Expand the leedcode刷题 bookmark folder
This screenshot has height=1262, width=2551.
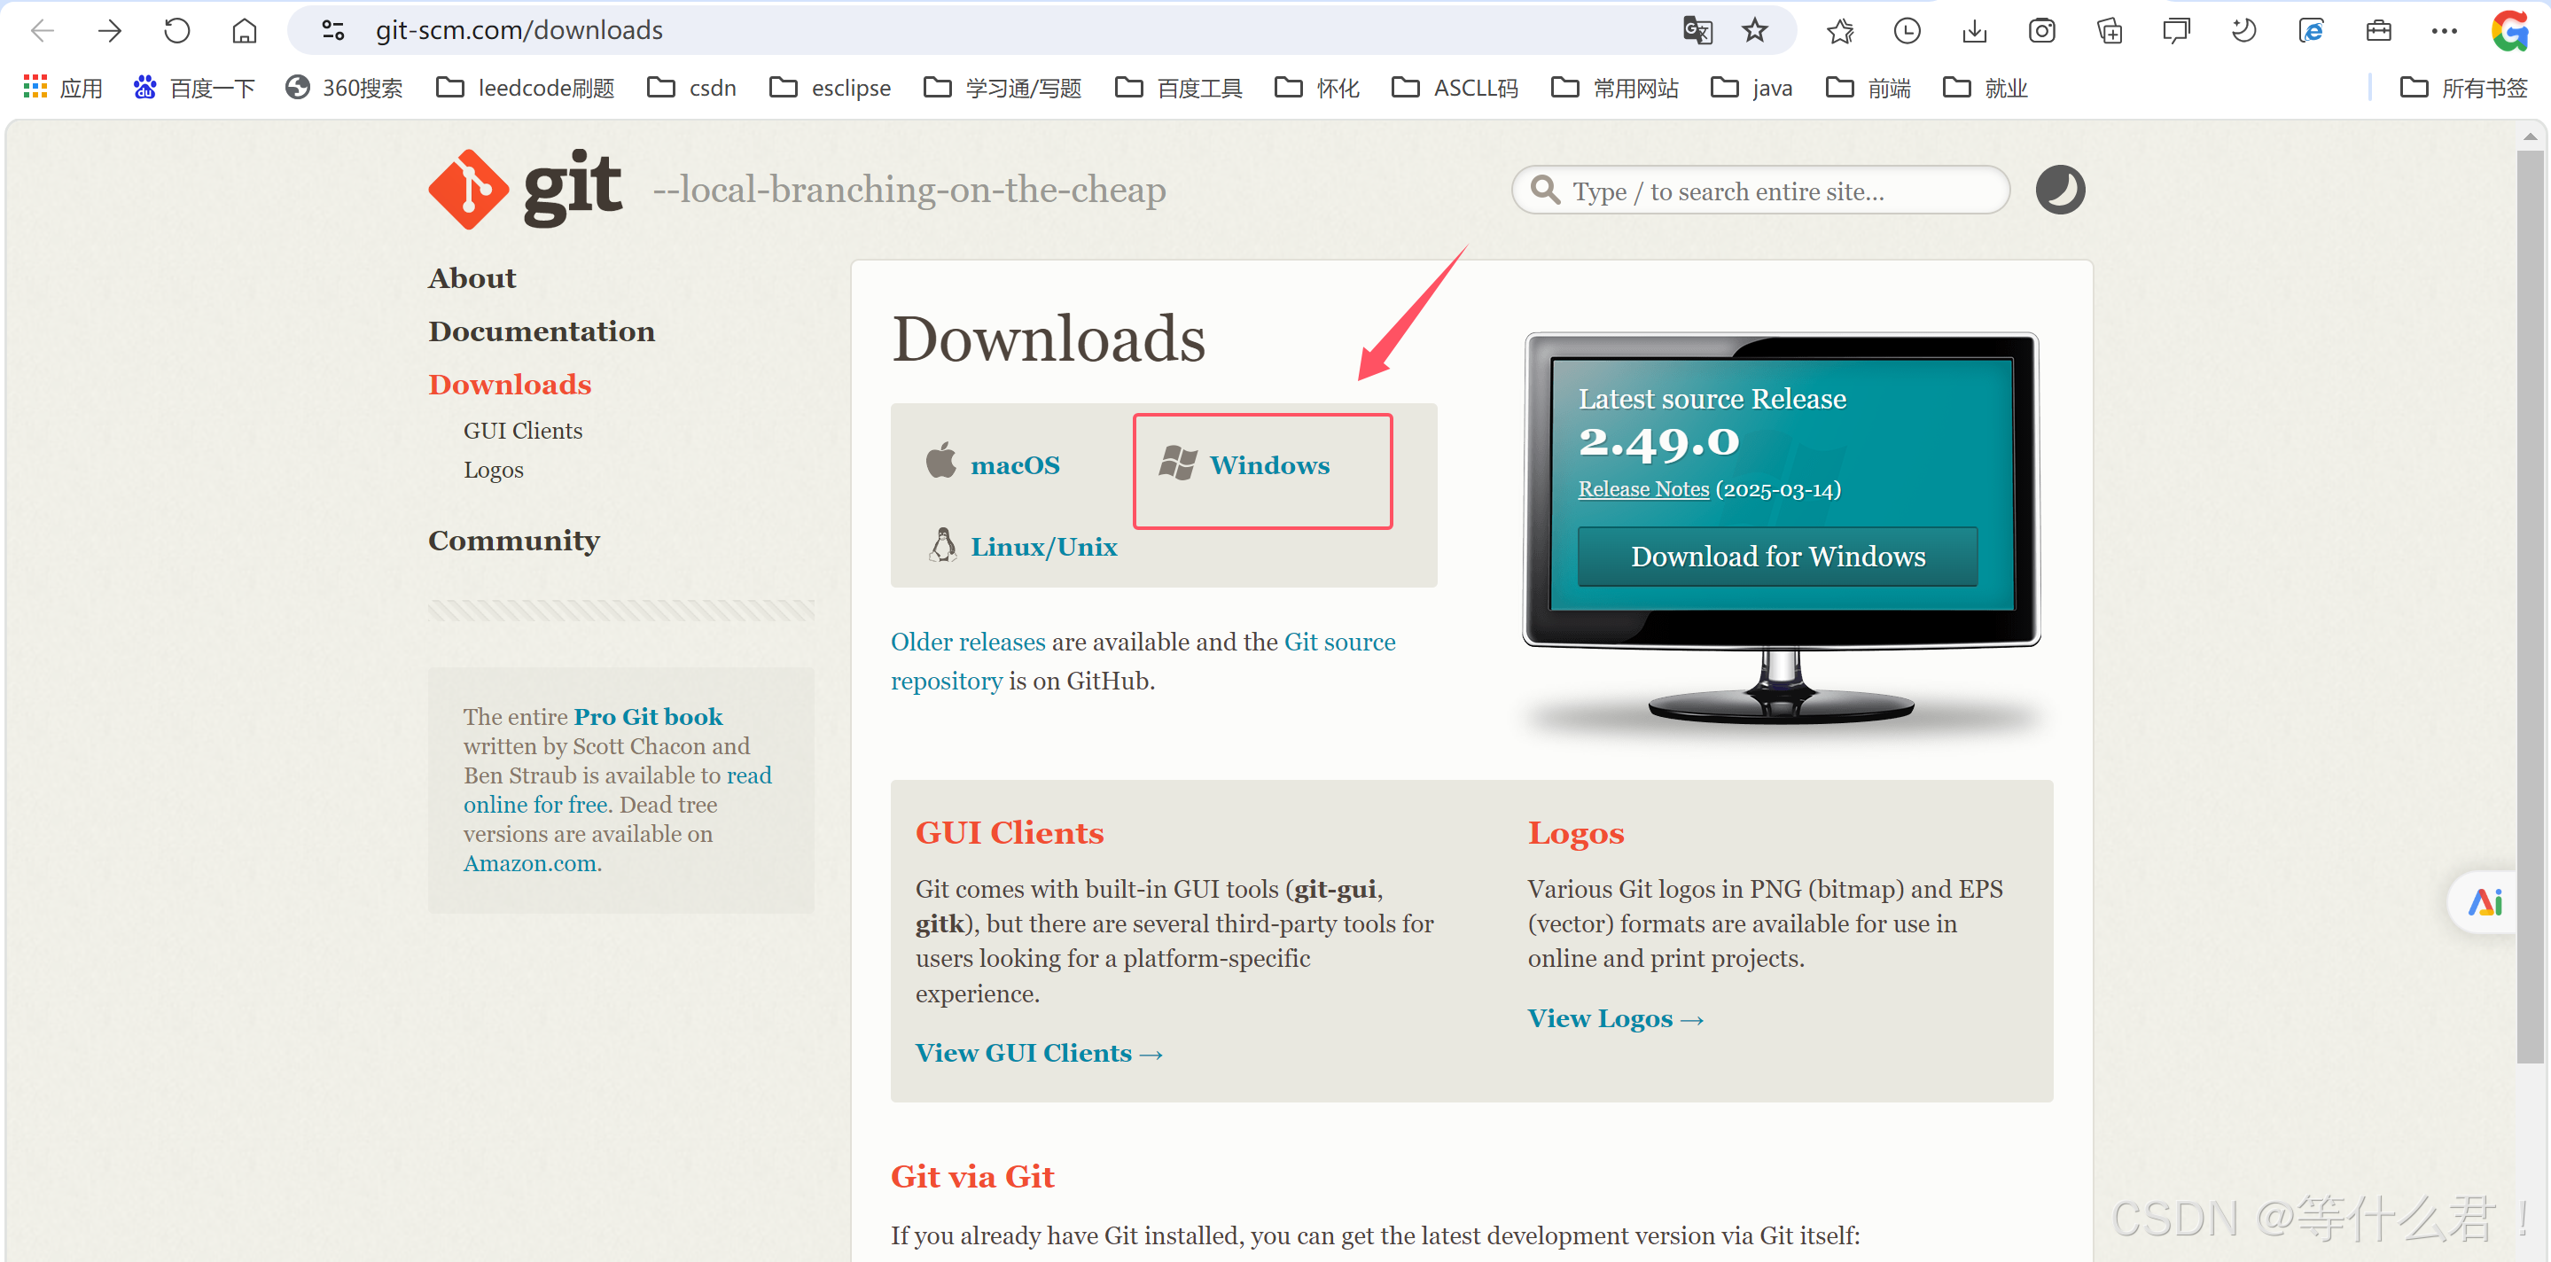tap(525, 88)
